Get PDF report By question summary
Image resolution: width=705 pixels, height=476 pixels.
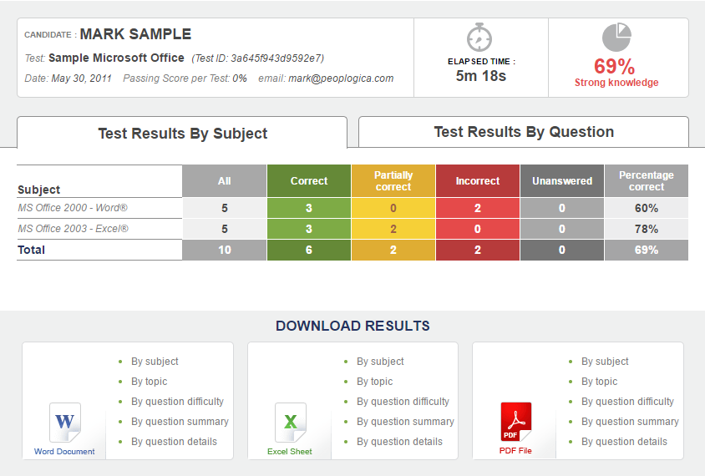click(x=630, y=422)
